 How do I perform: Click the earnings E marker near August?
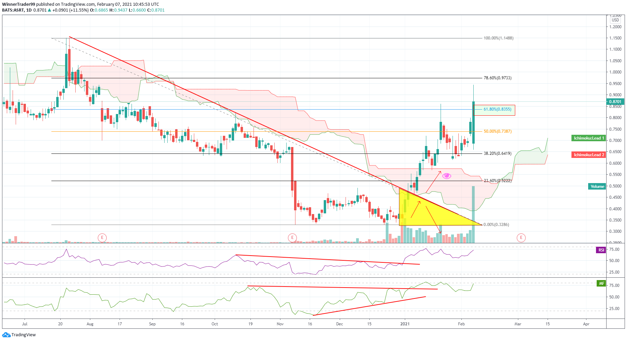tap(102, 238)
